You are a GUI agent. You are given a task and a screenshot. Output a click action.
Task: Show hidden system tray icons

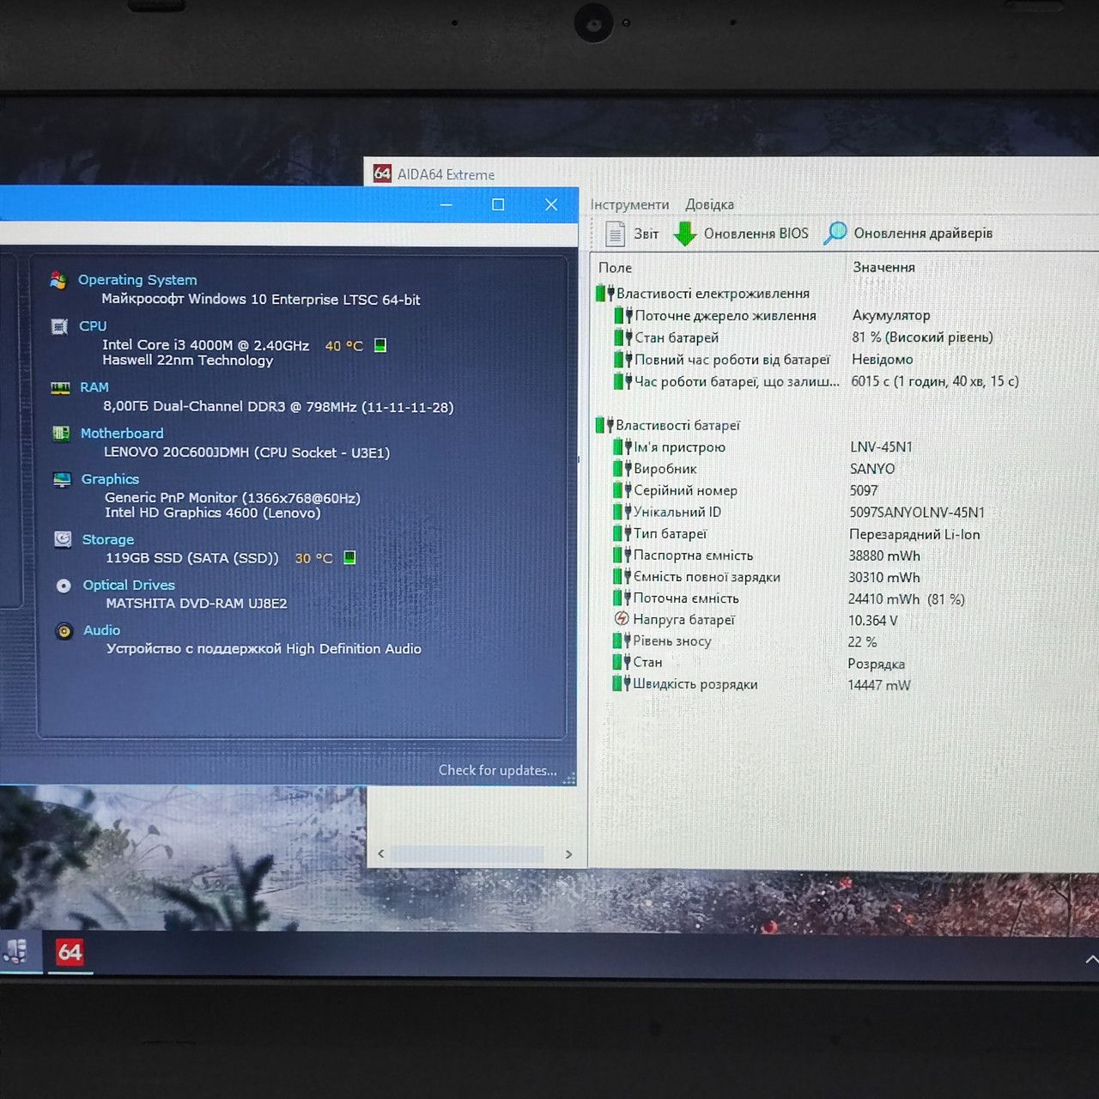click(1091, 959)
